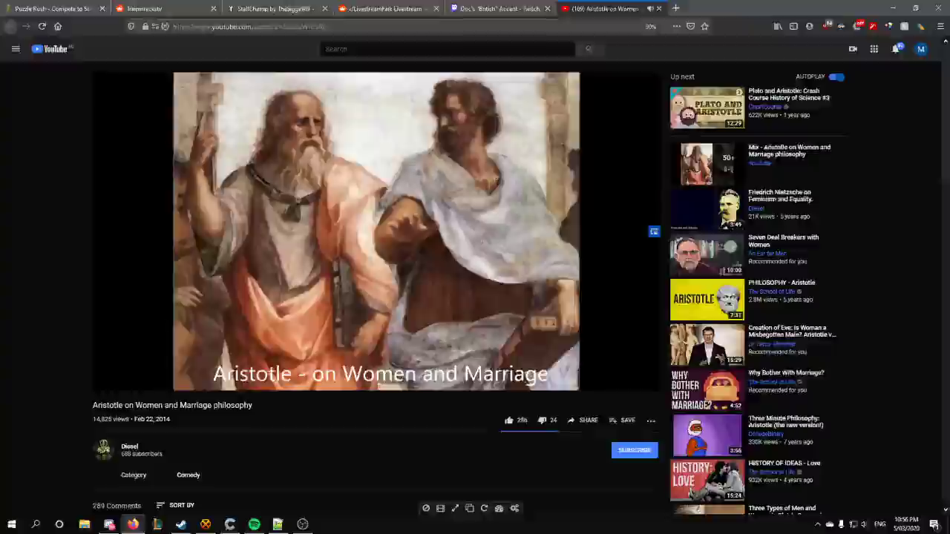The image size is (950, 534).
Task: Toggle the Autoplay switch
Action: 836,76
